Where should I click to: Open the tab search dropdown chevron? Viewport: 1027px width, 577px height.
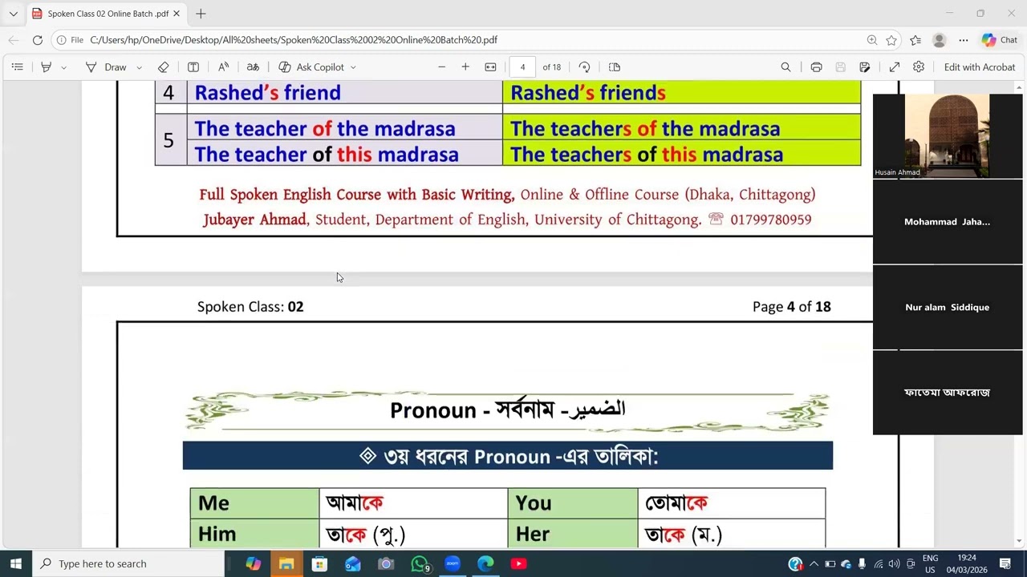pyautogui.click(x=13, y=14)
